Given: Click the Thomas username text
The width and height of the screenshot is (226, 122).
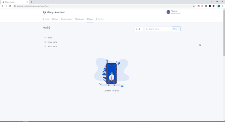Looking at the screenshot, I should 174,11.
